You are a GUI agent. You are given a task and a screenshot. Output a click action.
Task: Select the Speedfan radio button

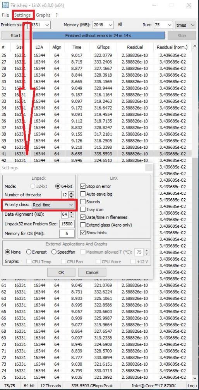click(x=54, y=252)
